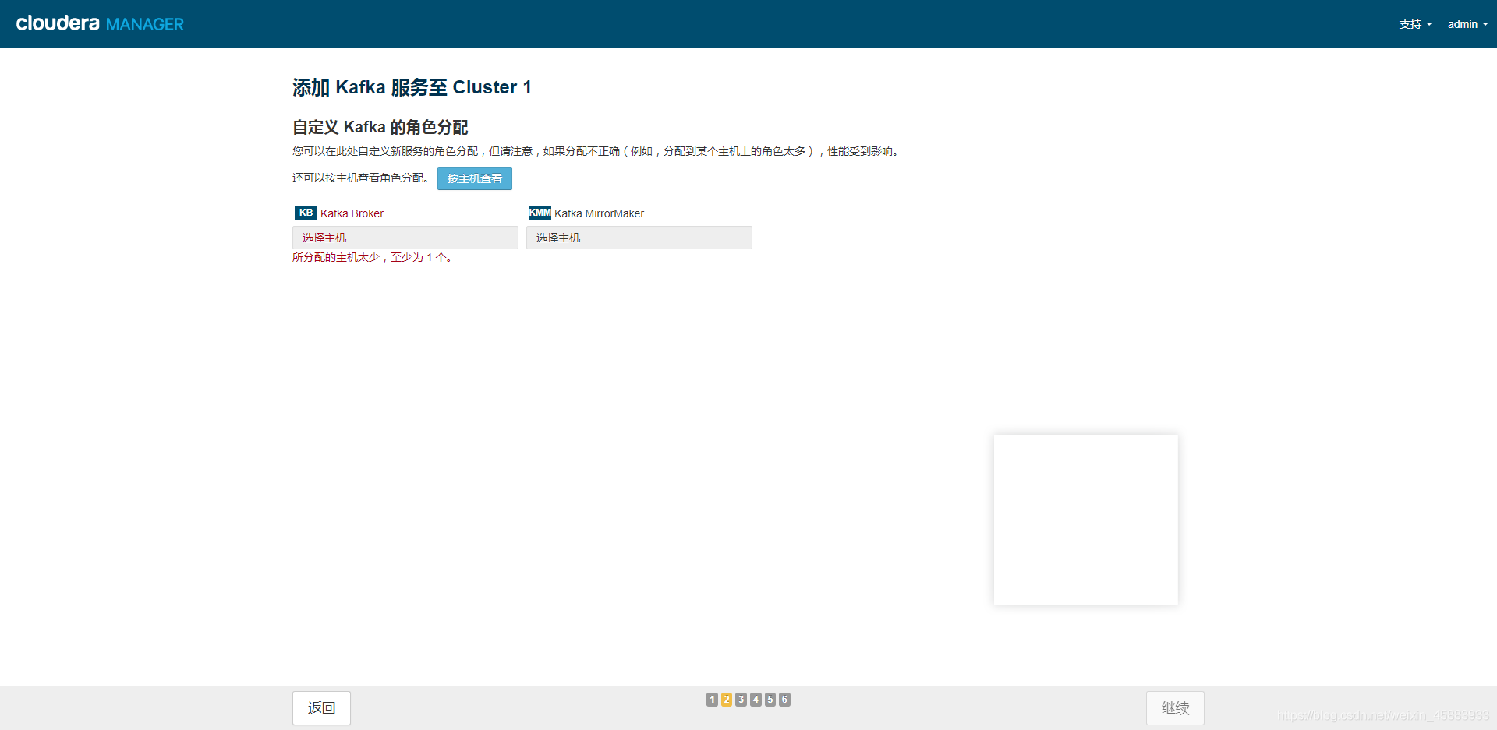This screenshot has width=1497, height=730.
Task: Click the 返回 button to go back
Action: click(x=320, y=707)
